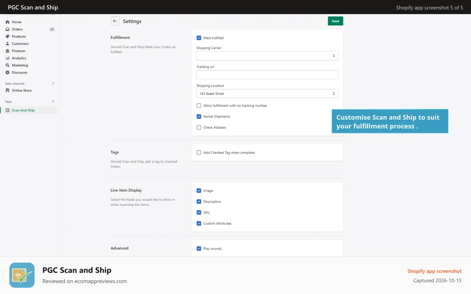
Task: Toggle Partial Shipments checkbox
Action: (x=199, y=116)
